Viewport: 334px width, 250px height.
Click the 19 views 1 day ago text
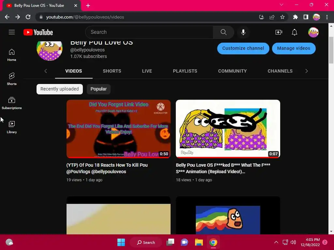(84, 180)
